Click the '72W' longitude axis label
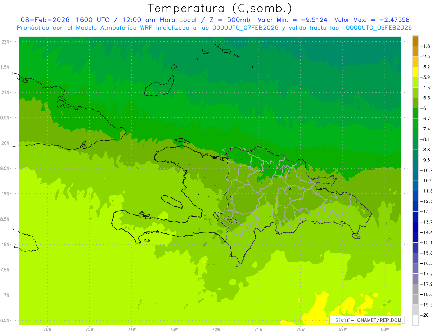 pos(216,329)
